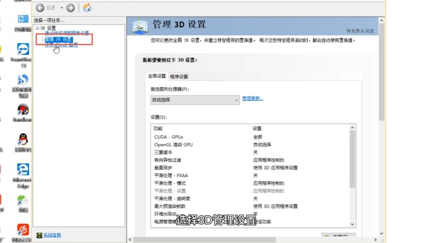This screenshot has height=243, width=433.
Task: Open the 首选图形处理器 dropdown
Action: (x=195, y=100)
